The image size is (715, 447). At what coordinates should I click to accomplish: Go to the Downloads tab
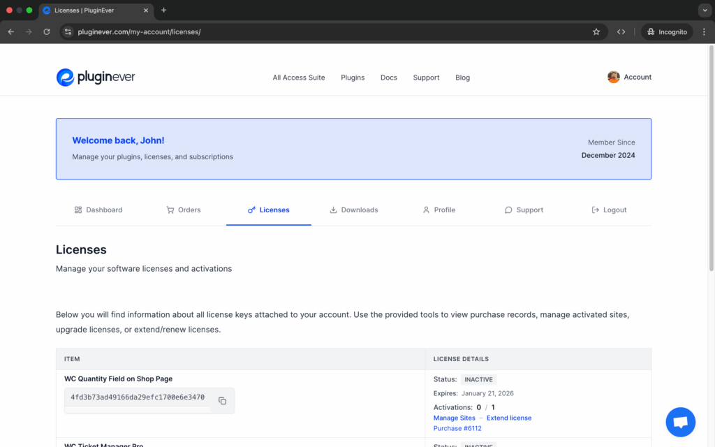[354, 210]
